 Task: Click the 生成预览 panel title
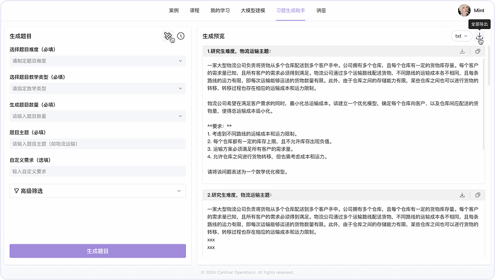214,36
